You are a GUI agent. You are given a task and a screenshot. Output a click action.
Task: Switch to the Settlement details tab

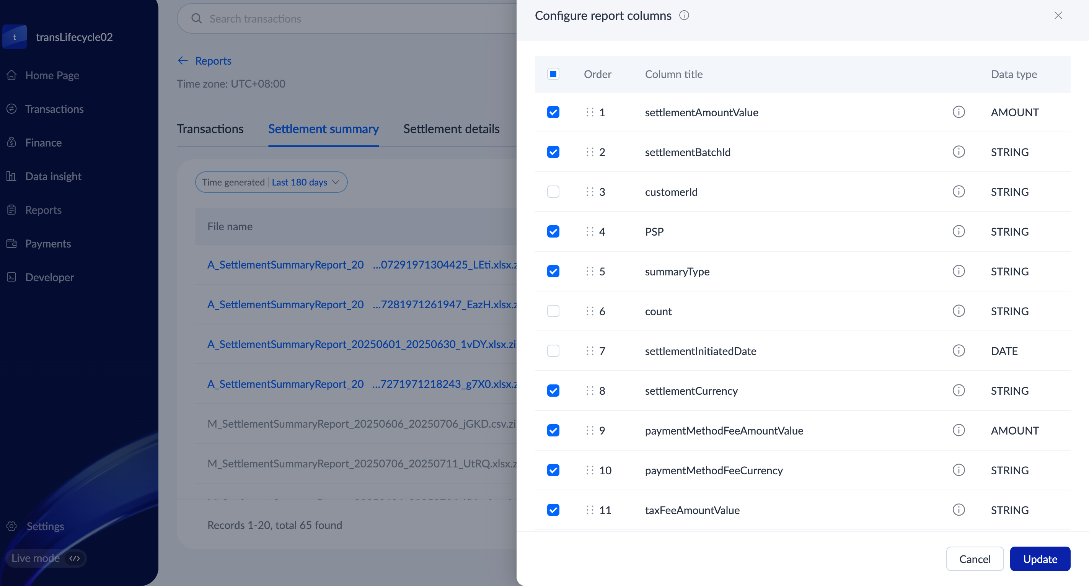pyautogui.click(x=451, y=129)
